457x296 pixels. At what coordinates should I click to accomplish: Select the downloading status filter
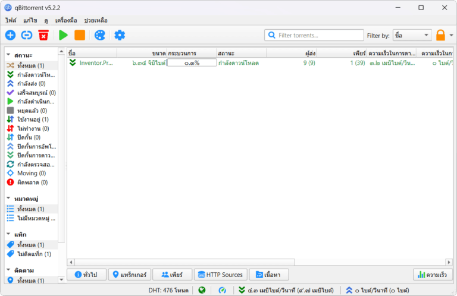point(31,75)
